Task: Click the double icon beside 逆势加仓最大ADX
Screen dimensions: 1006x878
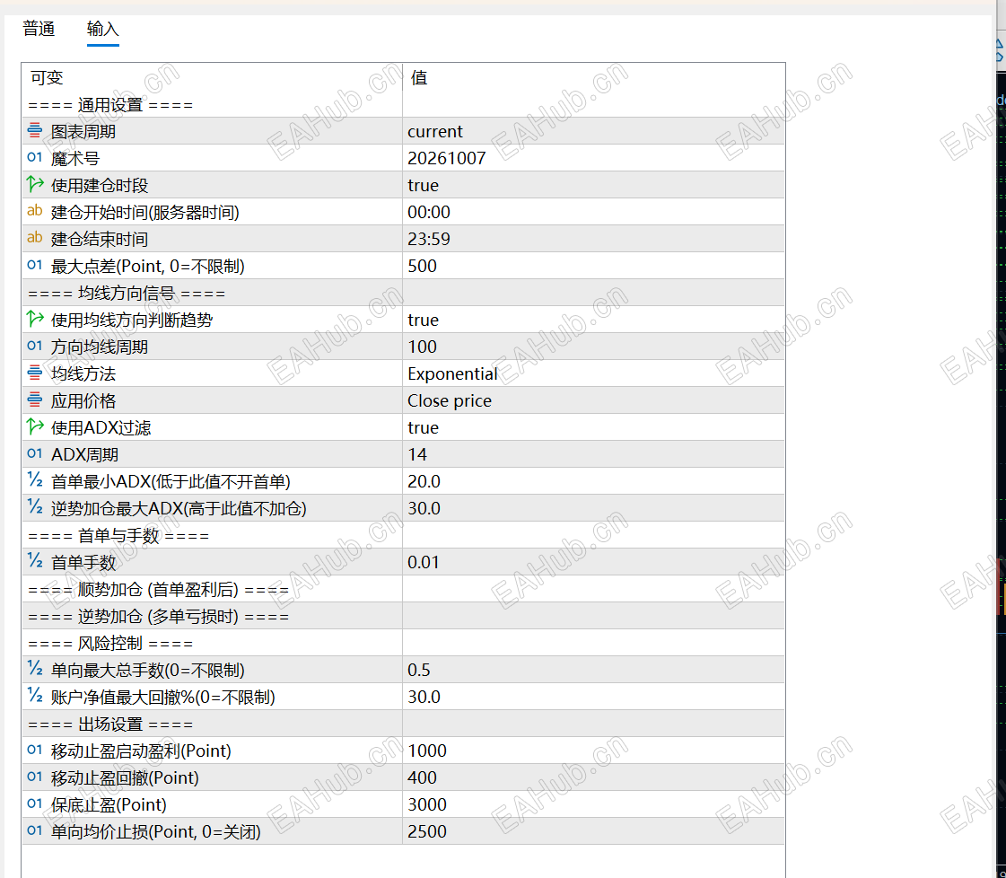Action: (35, 507)
